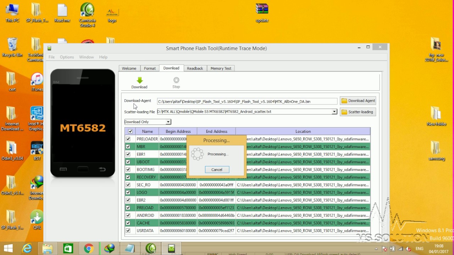Select the update archive on desktop
Viewport: 454px width, 255px height.
pyautogui.click(x=262, y=13)
